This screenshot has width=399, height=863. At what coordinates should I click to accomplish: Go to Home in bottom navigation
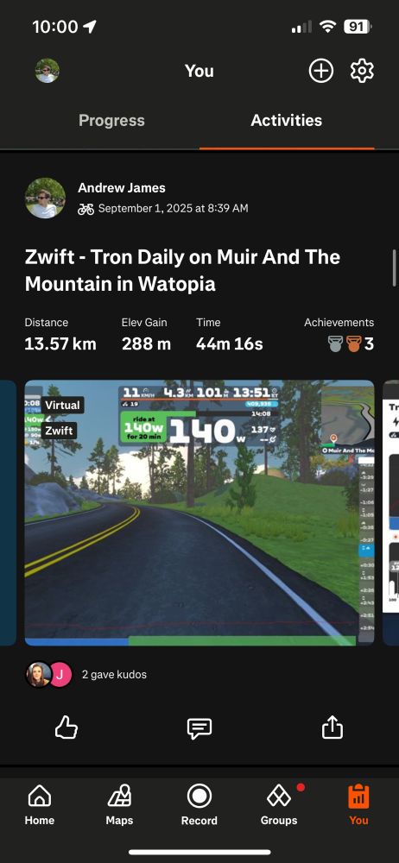40,805
